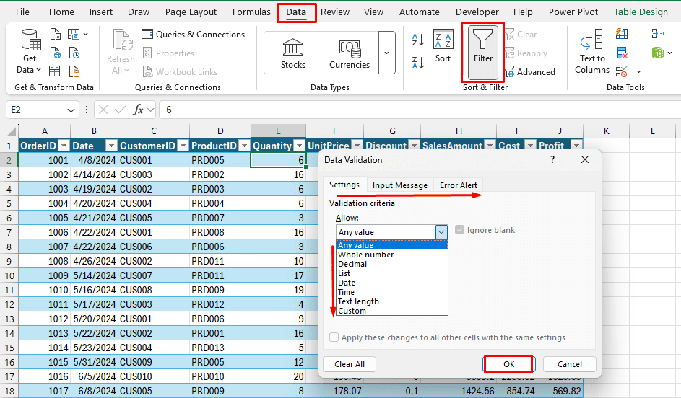Check Apply these changes to all cells
Image resolution: width=681 pixels, height=398 pixels.
click(334, 337)
